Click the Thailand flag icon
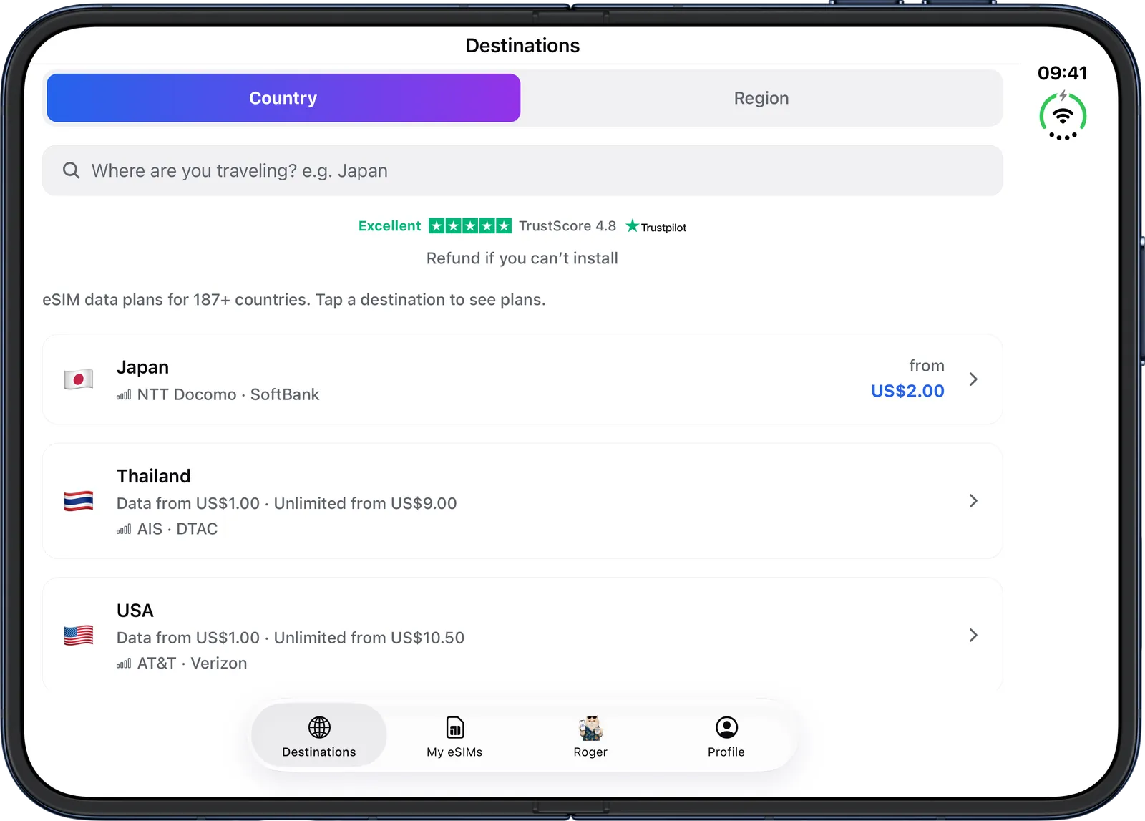This screenshot has width=1145, height=821. (79, 501)
